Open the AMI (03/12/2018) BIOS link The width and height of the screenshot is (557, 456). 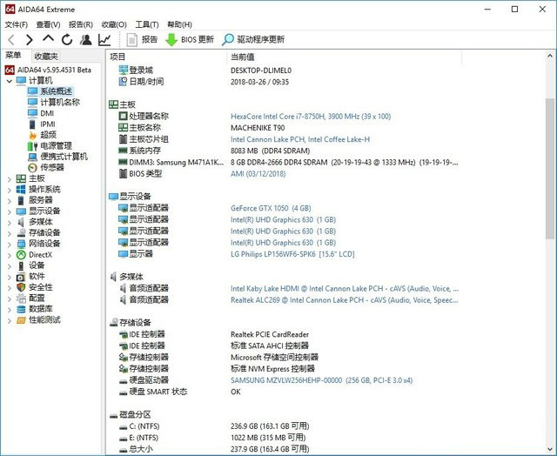tap(258, 174)
